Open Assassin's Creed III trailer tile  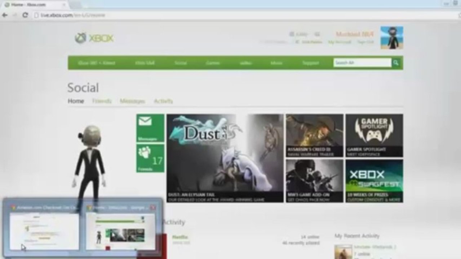[x=314, y=135]
